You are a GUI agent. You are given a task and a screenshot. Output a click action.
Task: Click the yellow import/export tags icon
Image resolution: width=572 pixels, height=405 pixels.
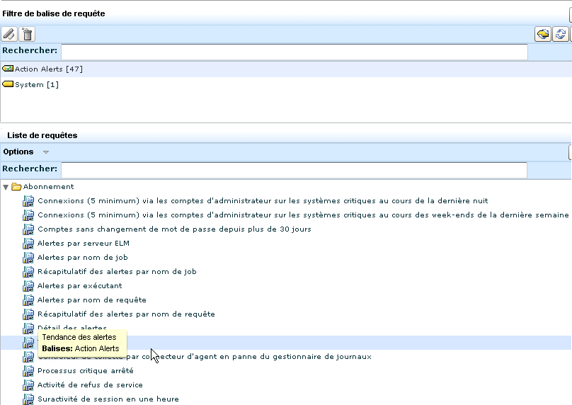tap(543, 34)
